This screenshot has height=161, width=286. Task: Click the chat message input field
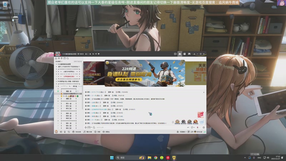(x=140, y=127)
